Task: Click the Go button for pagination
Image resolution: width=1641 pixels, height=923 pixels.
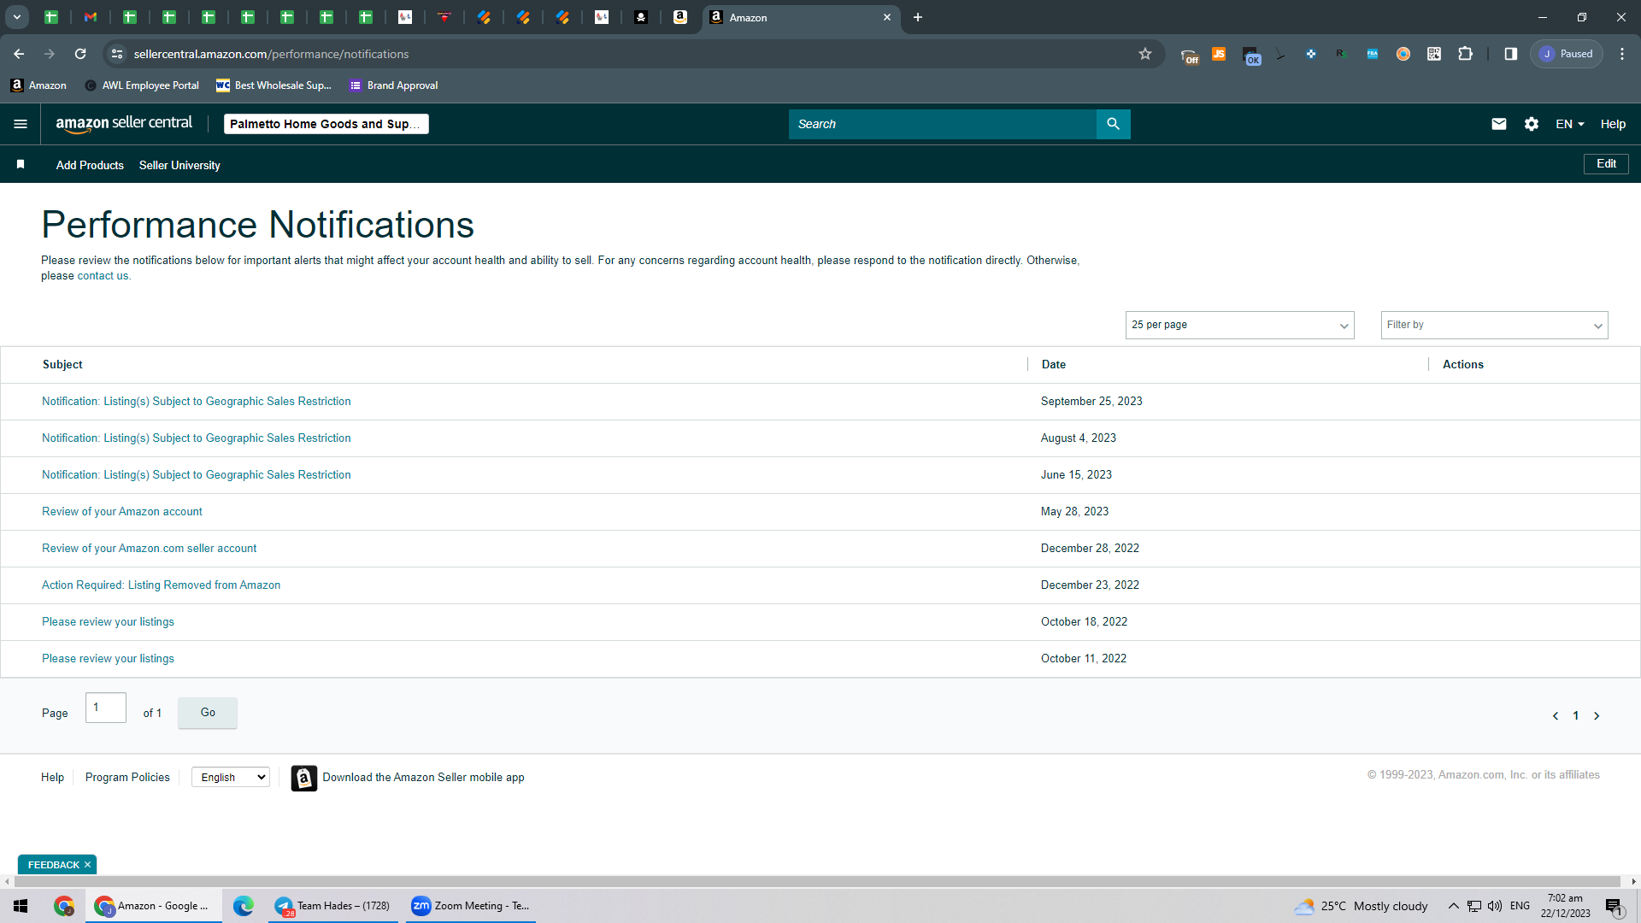Action: (x=208, y=713)
